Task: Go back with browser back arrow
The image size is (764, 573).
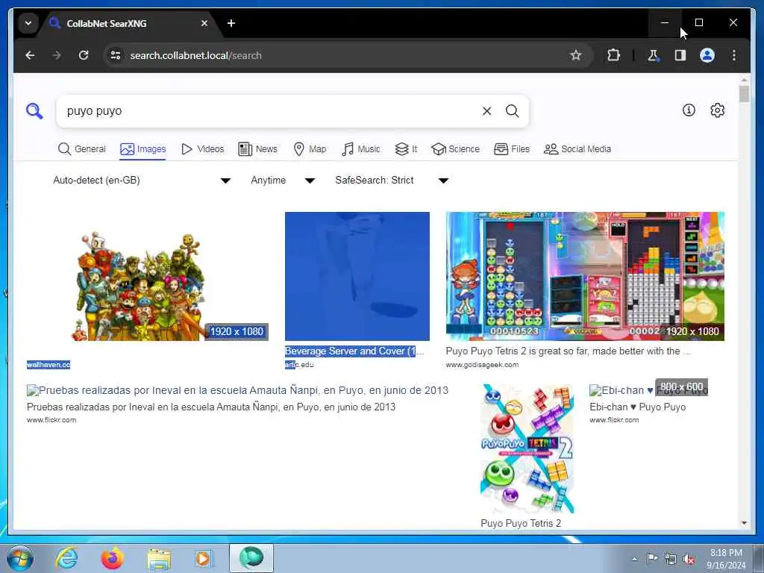Action: (x=30, y=55)
